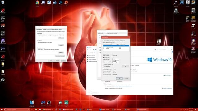Viewport: 198px width, 111px height.
Task: Click Cancel in System Properties dialog
Action: (57, 61)
